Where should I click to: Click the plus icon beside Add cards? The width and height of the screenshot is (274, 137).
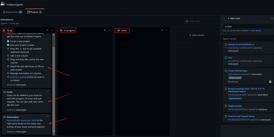click(x=229, y=18)
